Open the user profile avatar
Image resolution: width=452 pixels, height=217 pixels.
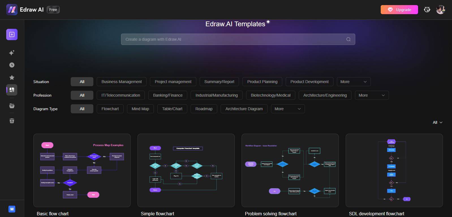(441, 10)
